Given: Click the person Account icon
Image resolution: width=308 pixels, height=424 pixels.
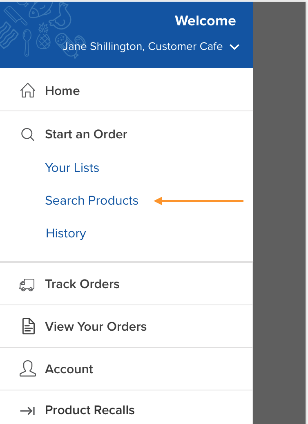Looking at the screenshot, I should coord(28,369).
